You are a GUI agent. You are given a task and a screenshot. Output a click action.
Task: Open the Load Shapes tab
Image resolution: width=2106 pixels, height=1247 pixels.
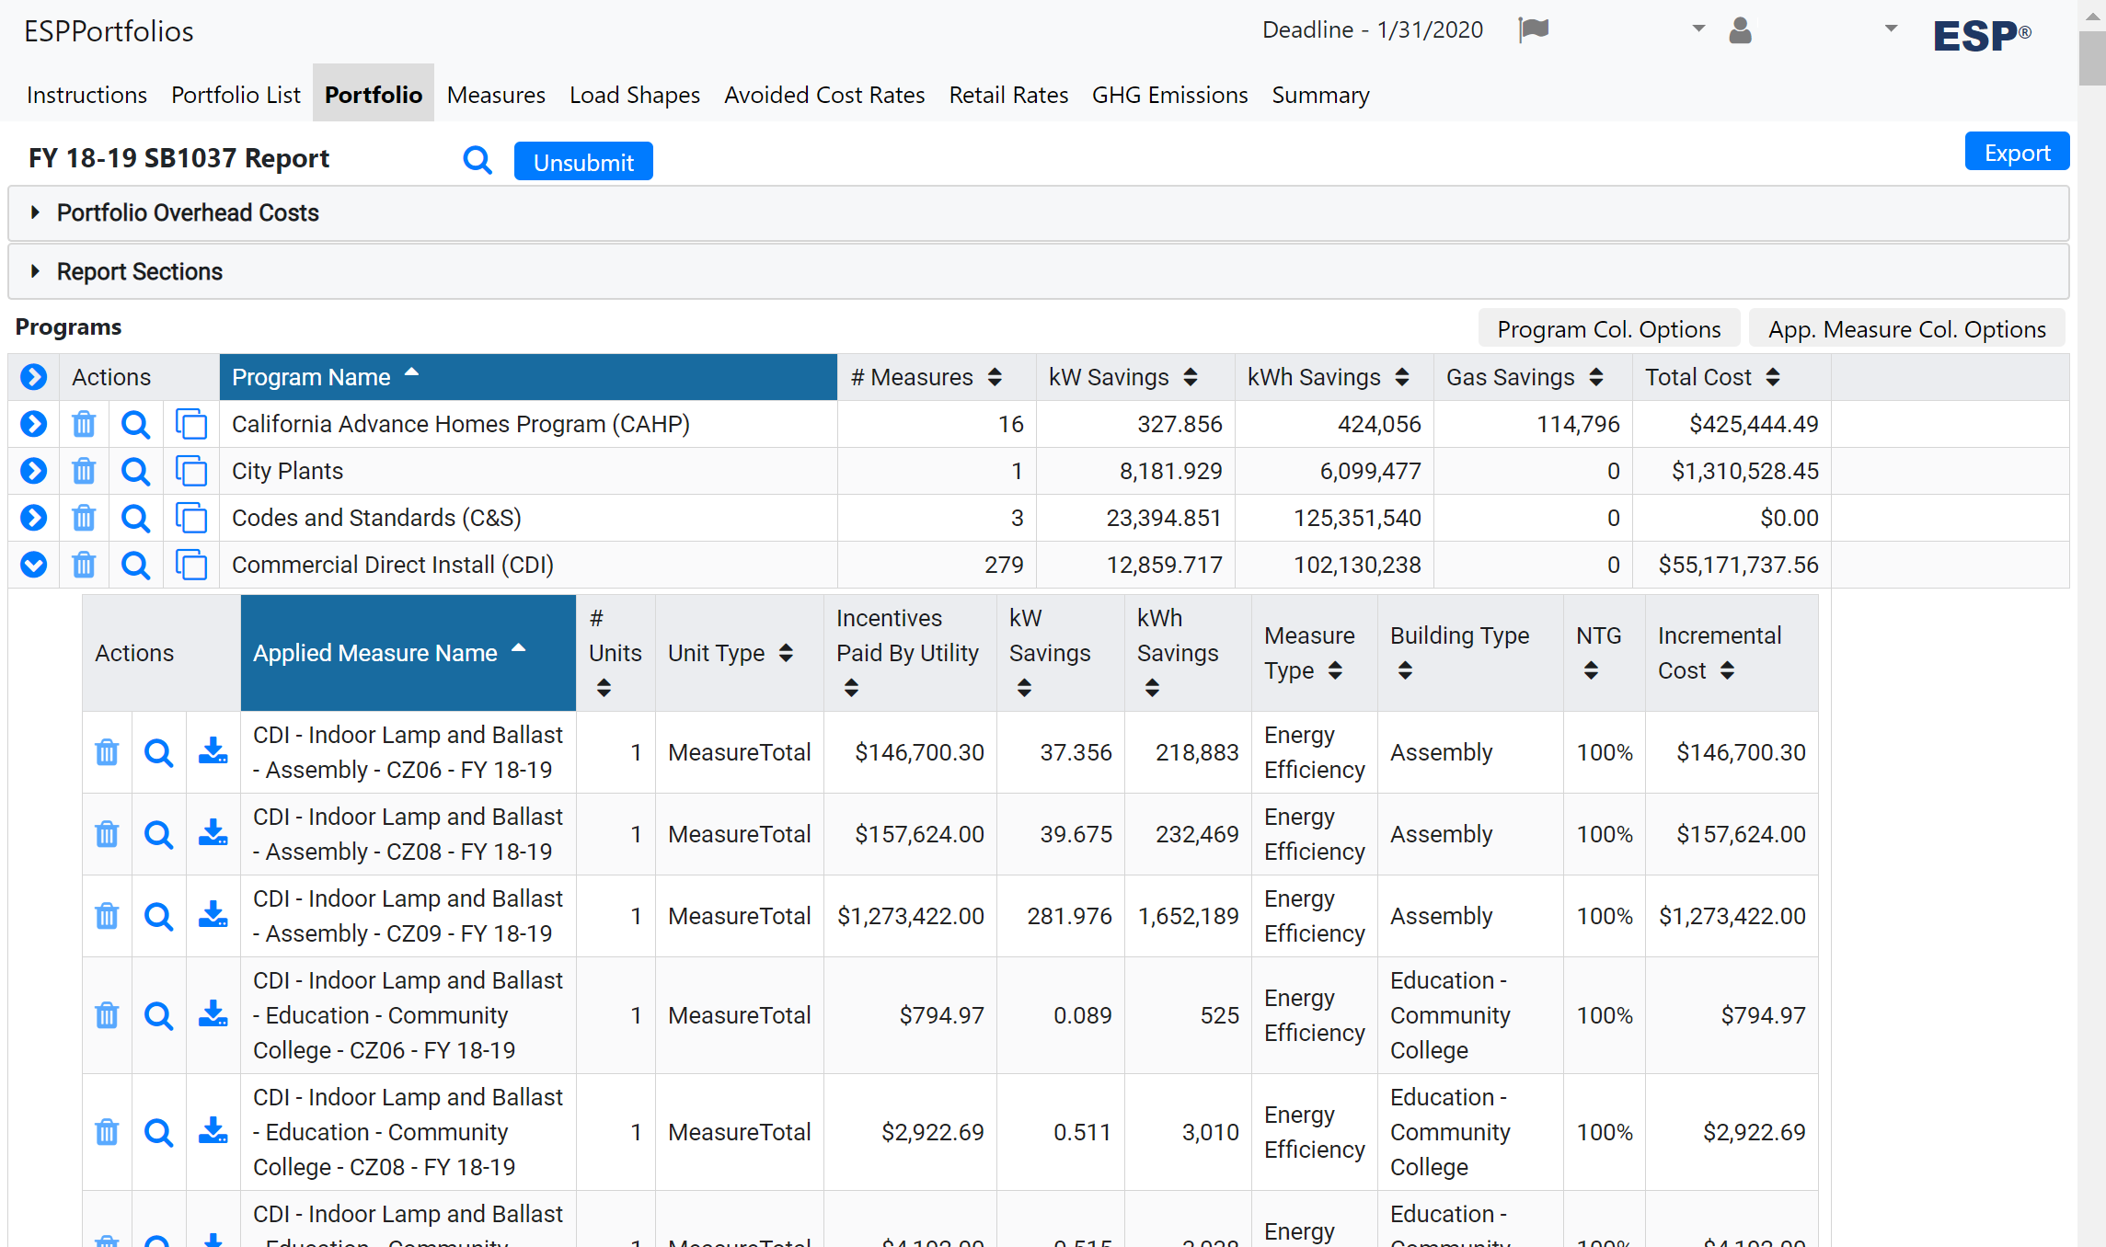click(x=635, y=95)
